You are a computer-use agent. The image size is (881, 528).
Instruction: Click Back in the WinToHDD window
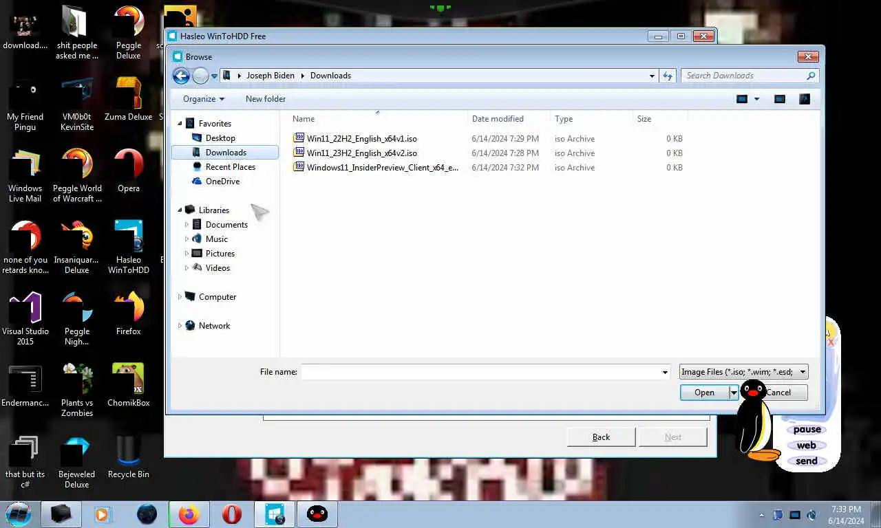point(602,437)
